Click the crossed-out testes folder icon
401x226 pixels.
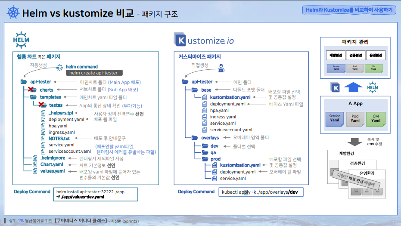coord(43,105)
